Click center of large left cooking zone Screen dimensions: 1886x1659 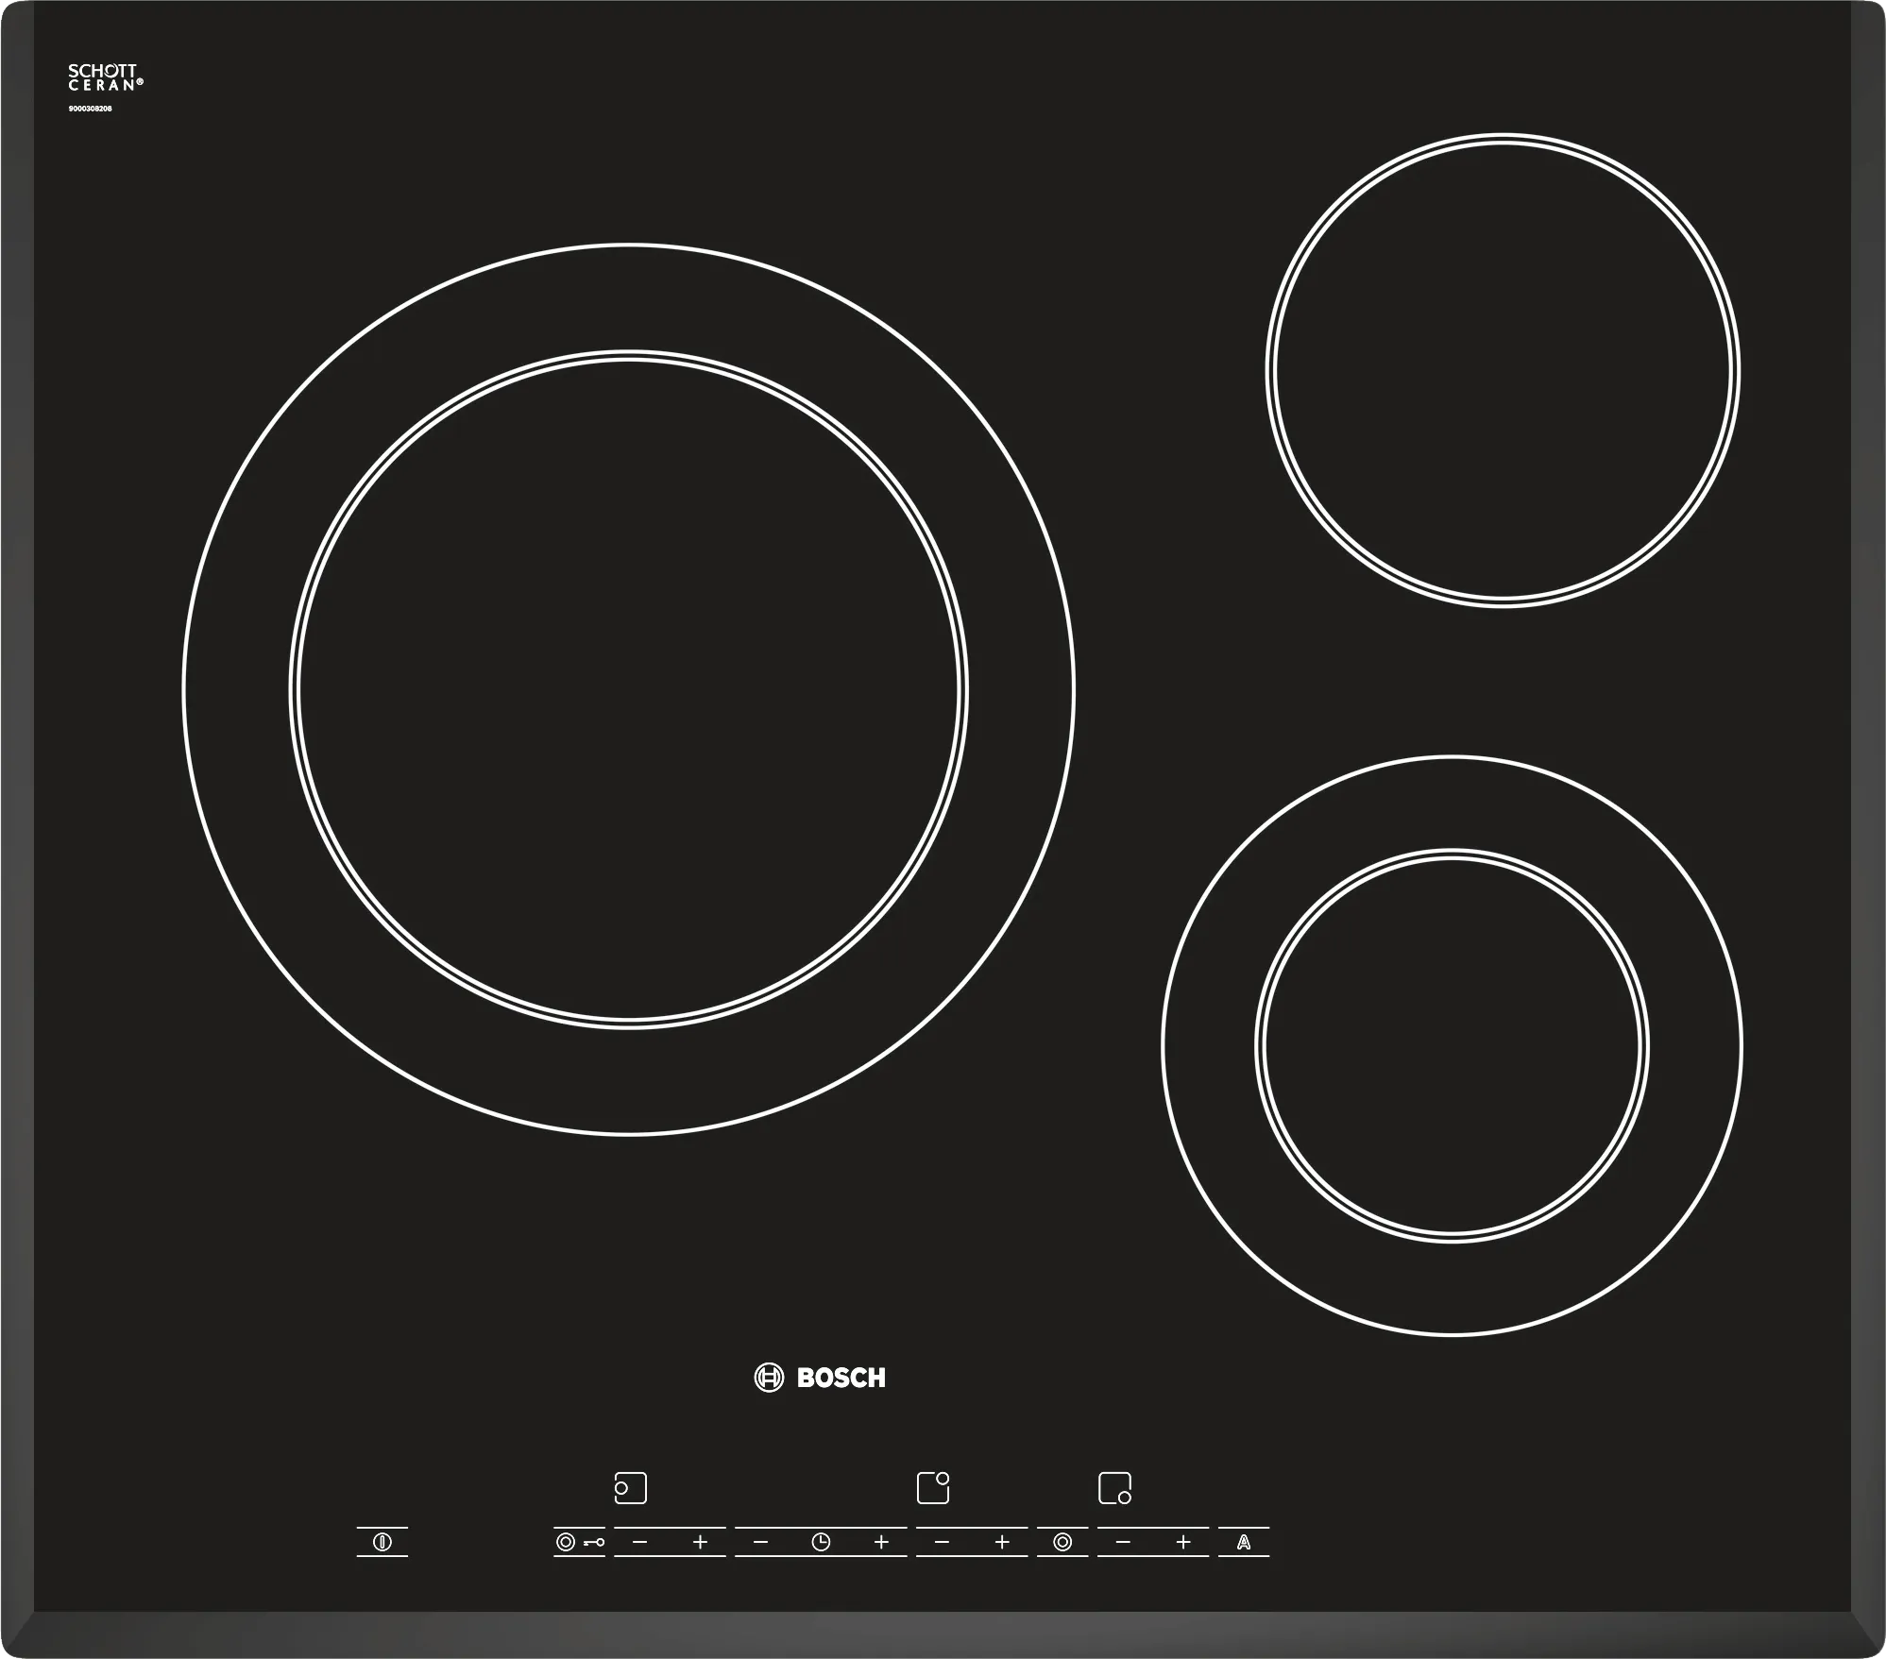point(628,689)
